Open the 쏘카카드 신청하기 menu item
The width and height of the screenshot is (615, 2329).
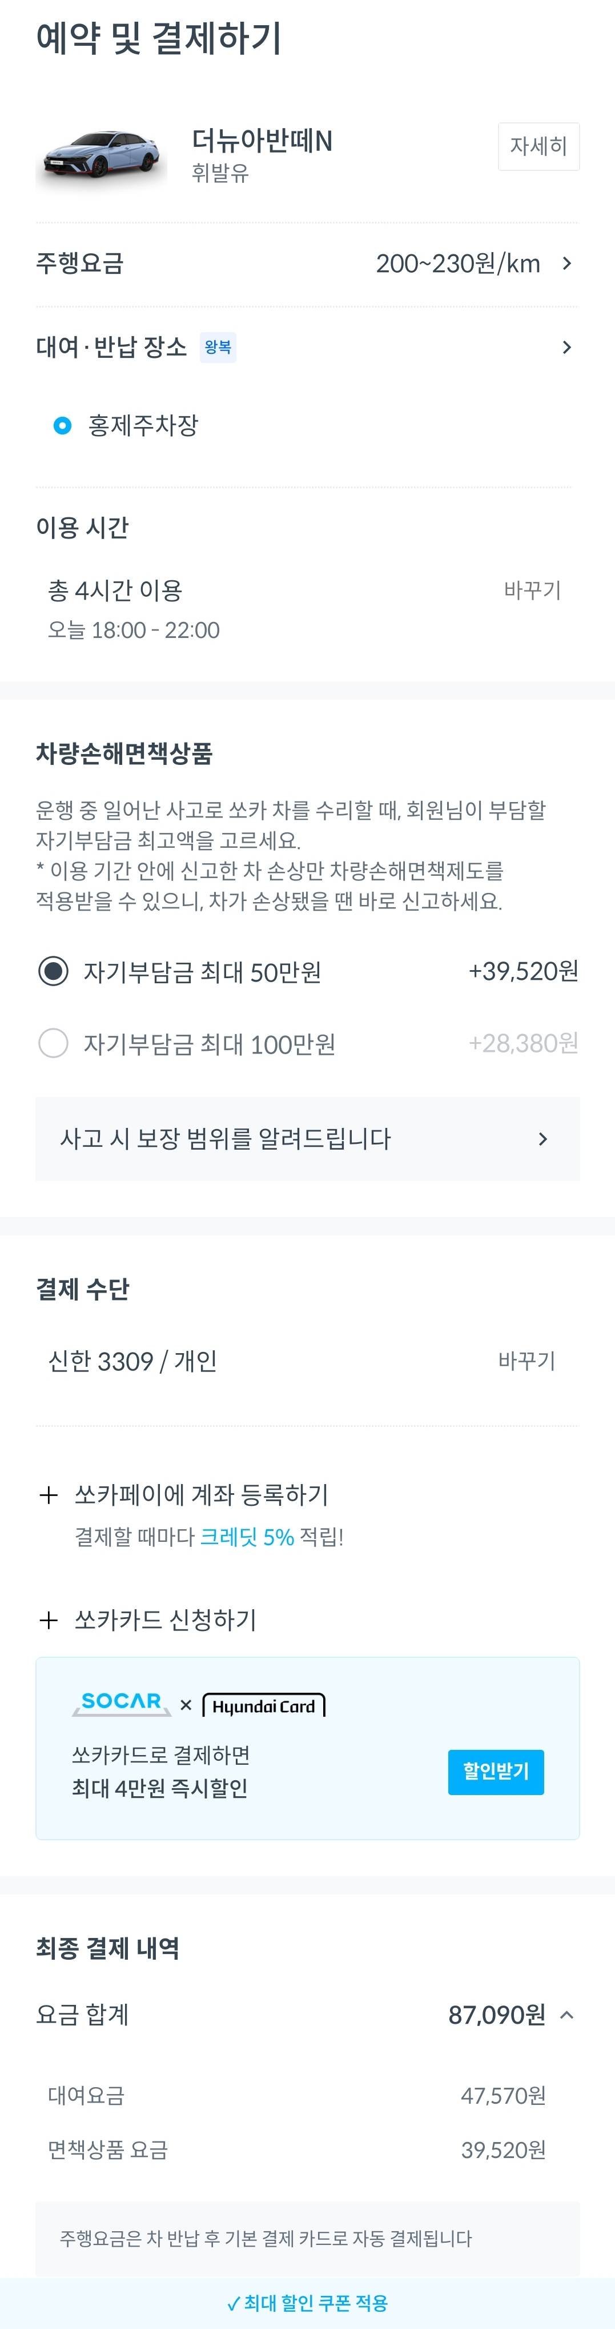[x=165, y=1620]
